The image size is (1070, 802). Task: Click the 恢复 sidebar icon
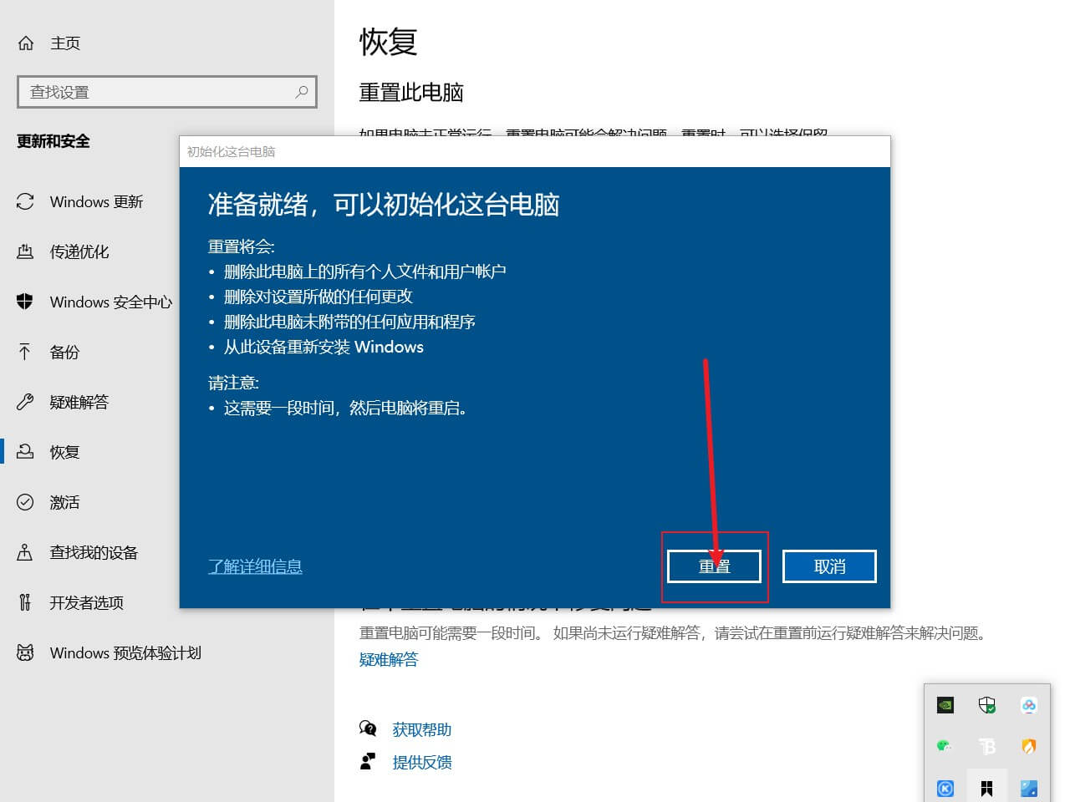(x=25, y=452)
